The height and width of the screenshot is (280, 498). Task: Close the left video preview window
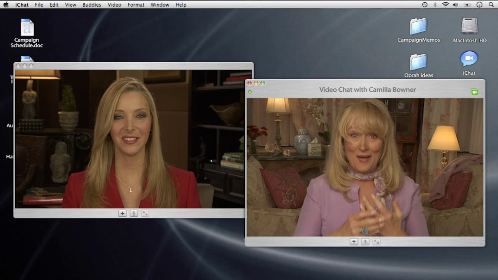[x=18, y=66]
